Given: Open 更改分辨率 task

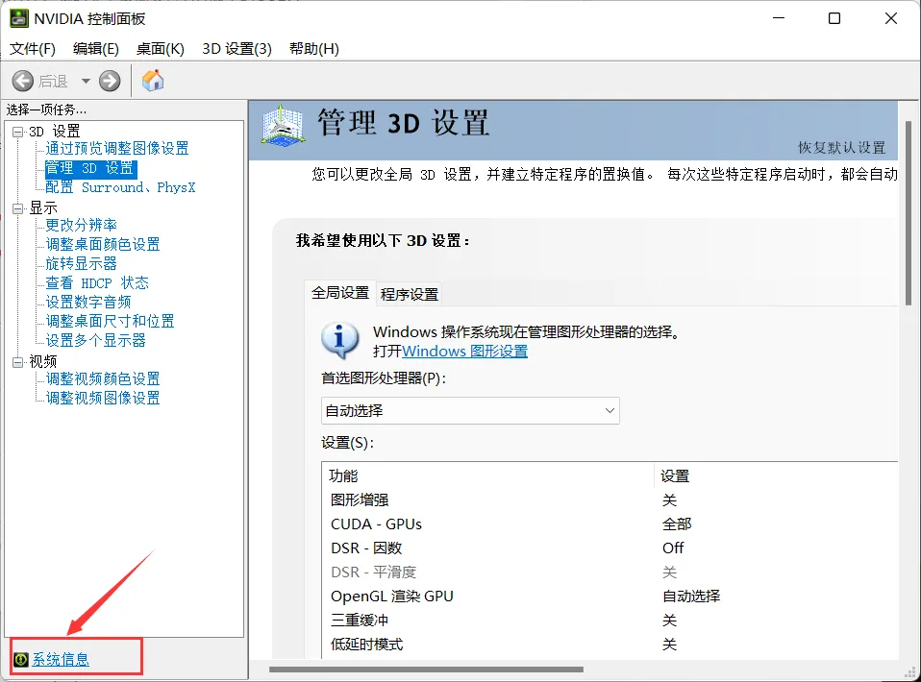Looking at the screenshot, I should pyautogui.click(x=81, y=226).
